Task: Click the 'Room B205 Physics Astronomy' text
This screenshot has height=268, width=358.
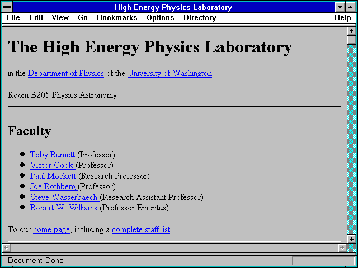Action: 62,95
